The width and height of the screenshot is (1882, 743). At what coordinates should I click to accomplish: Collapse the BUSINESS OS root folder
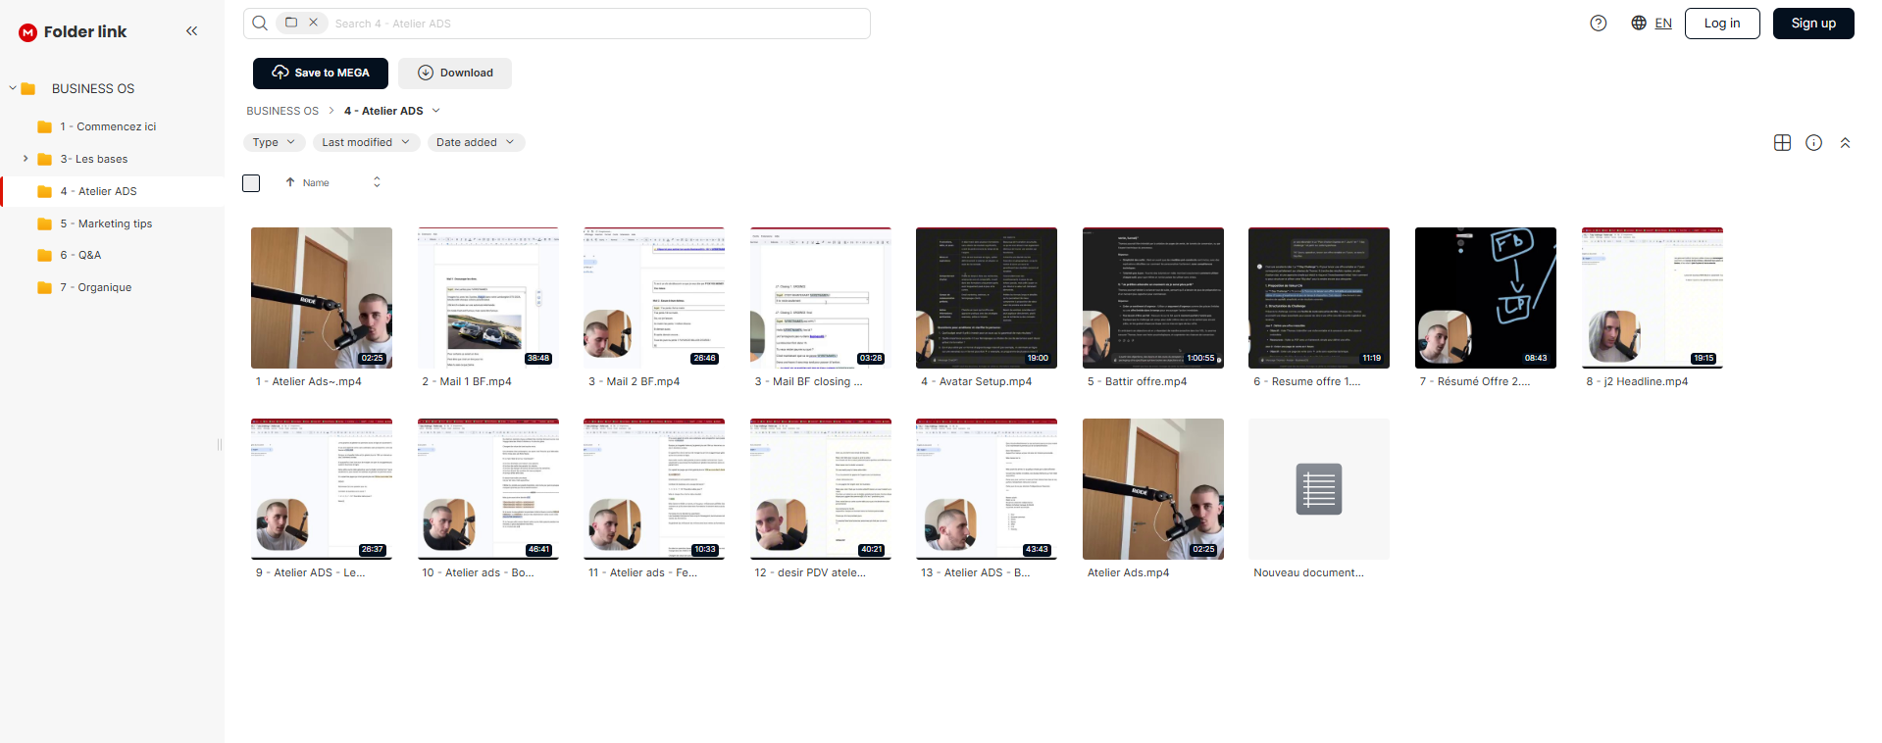(13, 88)
